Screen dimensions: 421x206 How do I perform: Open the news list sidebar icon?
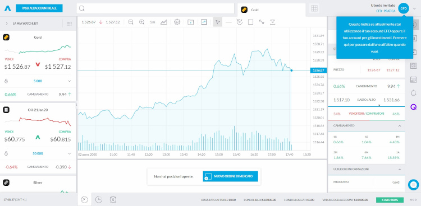point(414,65)
